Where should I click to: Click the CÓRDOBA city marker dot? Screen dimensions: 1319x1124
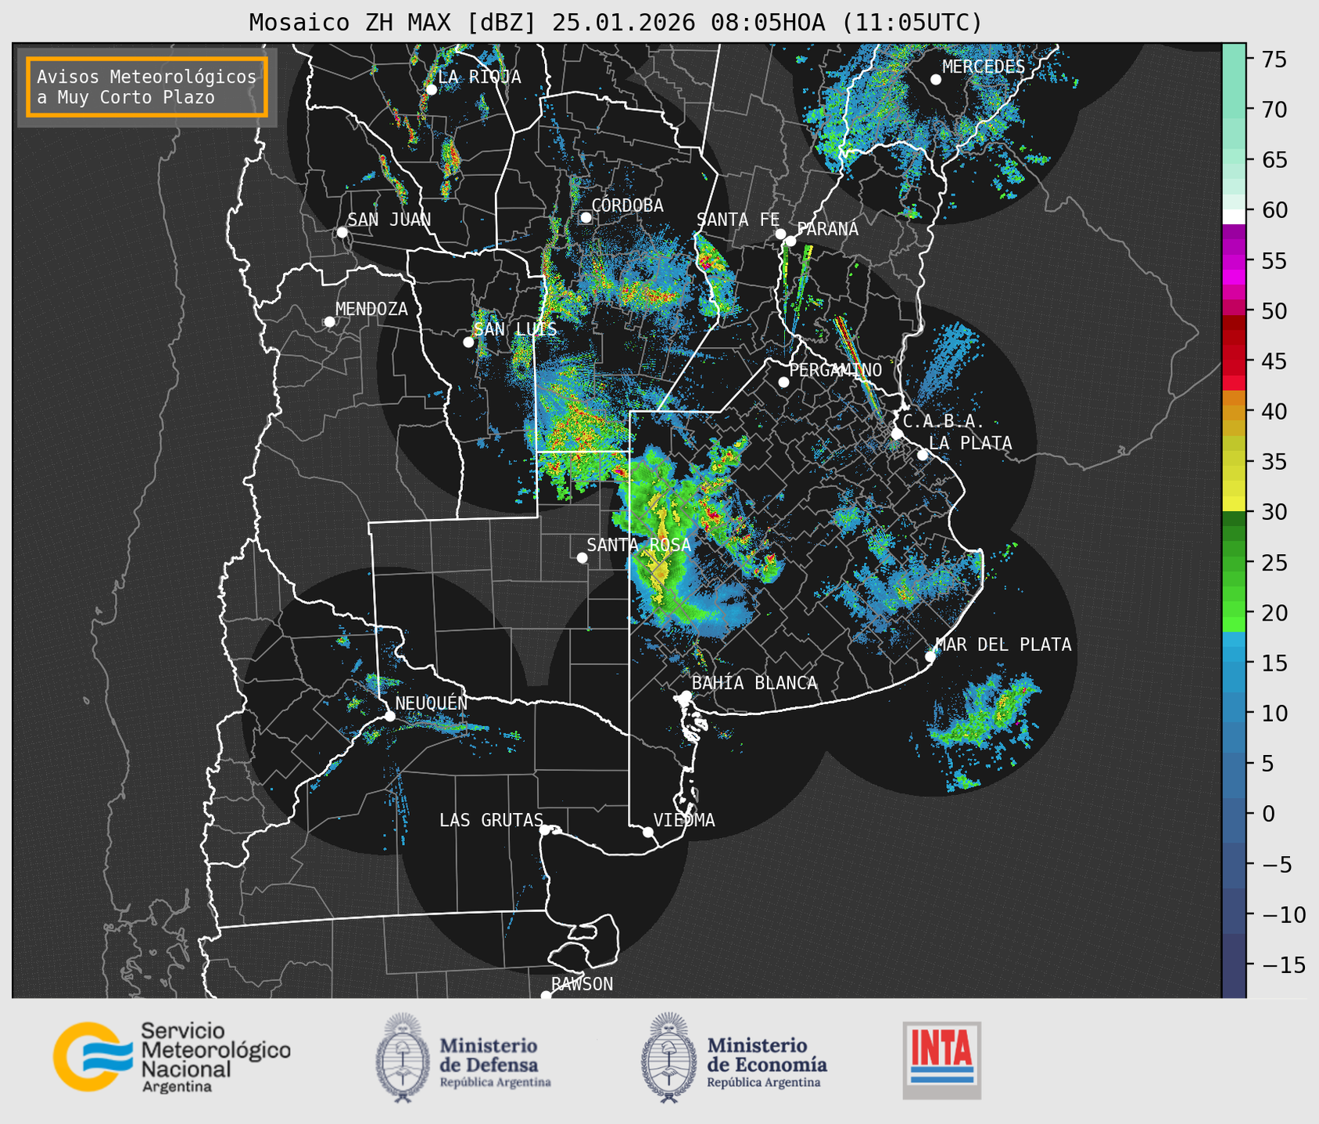click(586, 217)
